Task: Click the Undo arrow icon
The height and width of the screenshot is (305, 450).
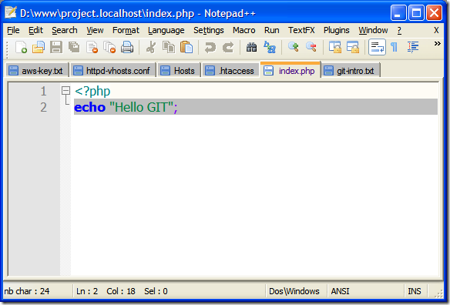Action: point(210,47)
